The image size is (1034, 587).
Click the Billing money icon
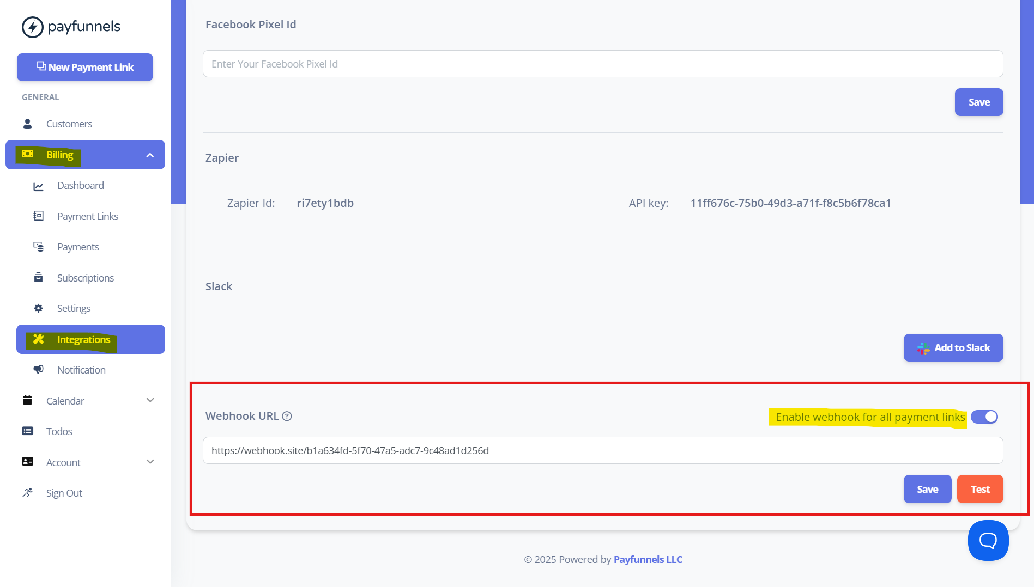[27, 154]
